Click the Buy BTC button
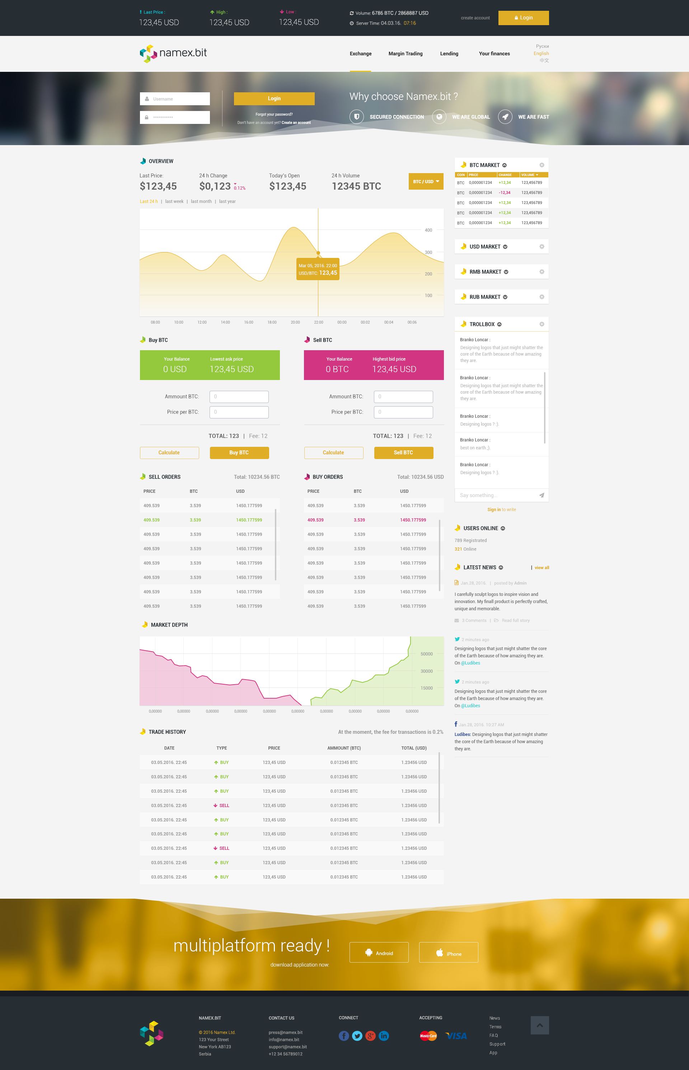 tap(239, 453)
